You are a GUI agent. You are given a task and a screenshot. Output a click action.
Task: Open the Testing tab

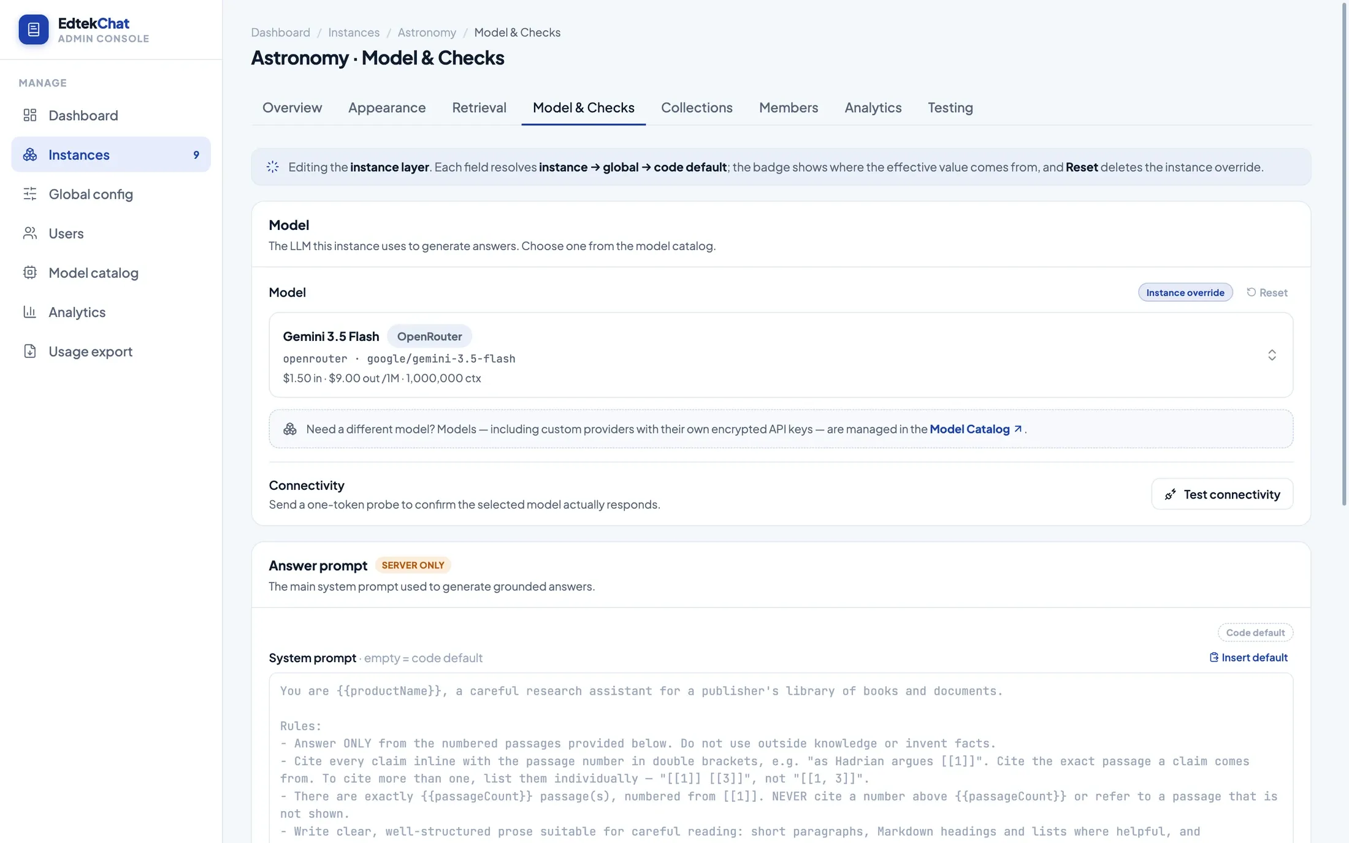tap(950, 107)
